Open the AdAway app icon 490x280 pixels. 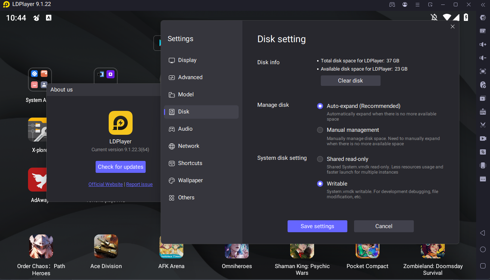[37, 180]
